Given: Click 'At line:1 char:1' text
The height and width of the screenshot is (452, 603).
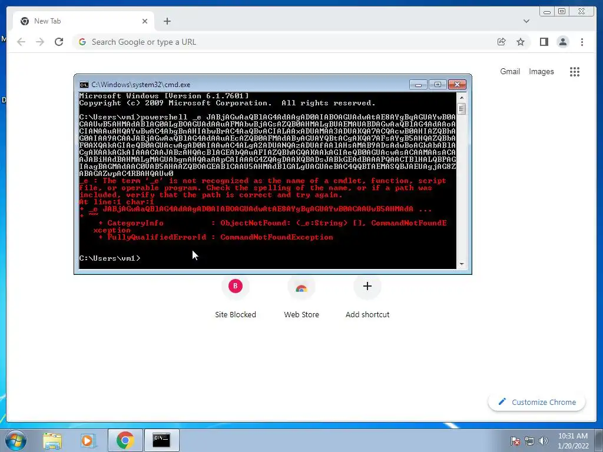Looking at the screenshot, I should (117, 202).
